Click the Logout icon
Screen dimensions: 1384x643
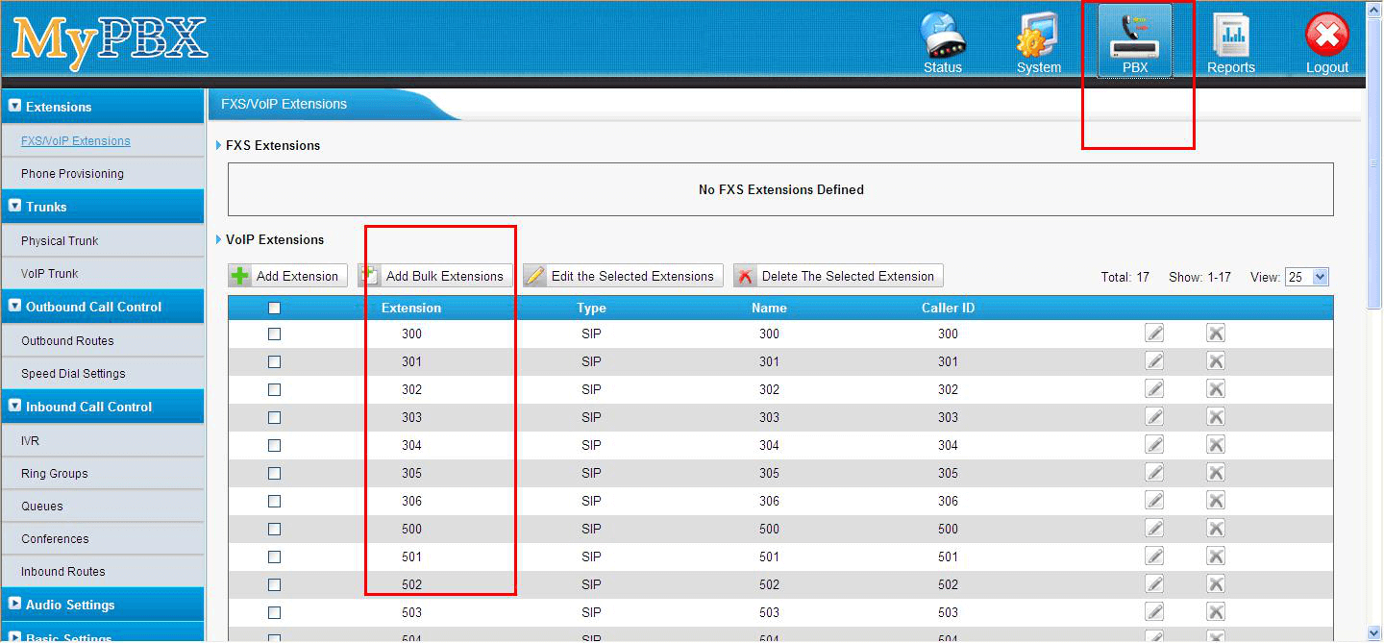pos(1327,41)
